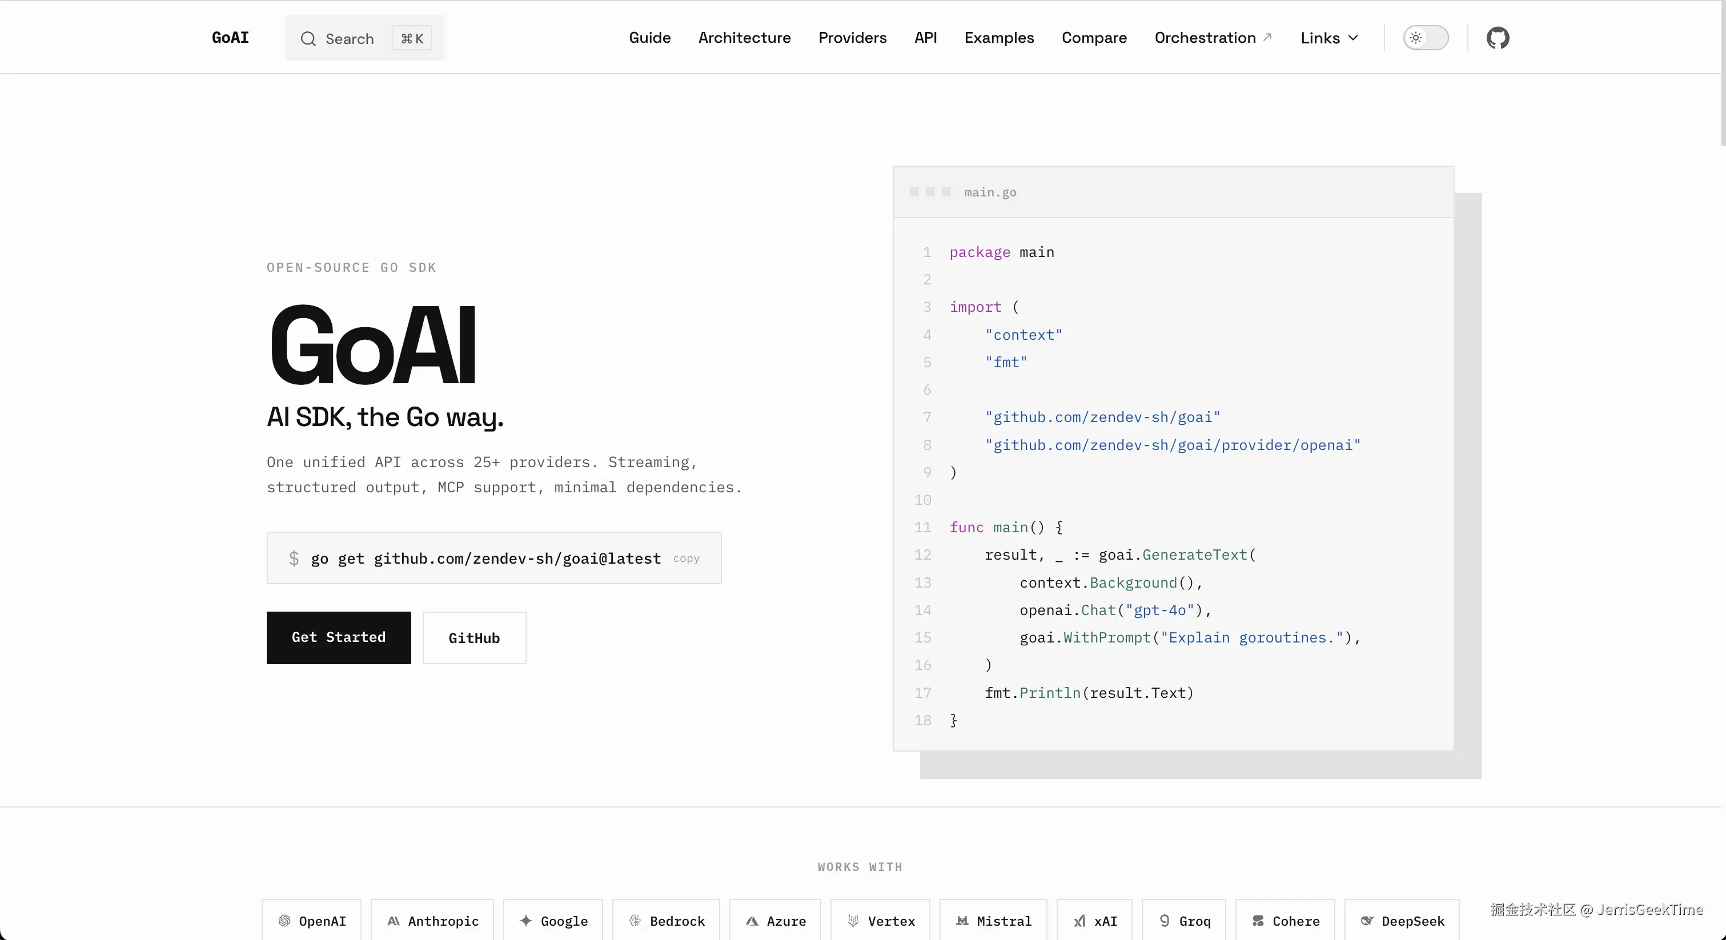The height and width of the screenshot is (940, 1726).
Task: Click the page's vertical scrollbar thumb
Action: (1723, 73)
